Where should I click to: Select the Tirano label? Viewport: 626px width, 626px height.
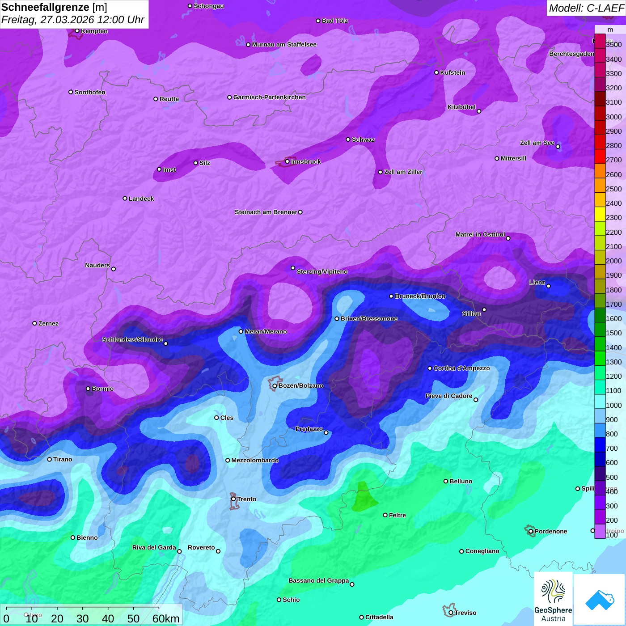tap(63, 459)
